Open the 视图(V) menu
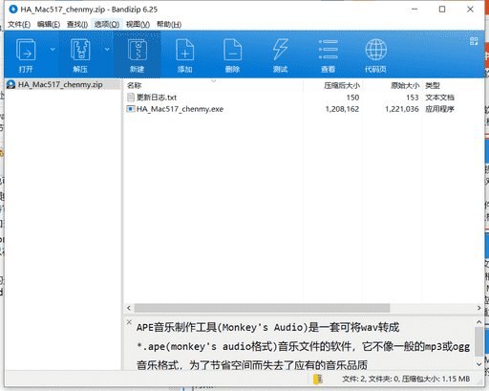 pyautogui.click(x=138, y=24)
